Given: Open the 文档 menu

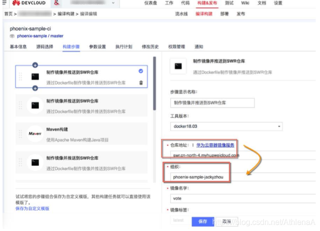Looking at the screenshot, I should pyautogui.click(x=261, y=3).
